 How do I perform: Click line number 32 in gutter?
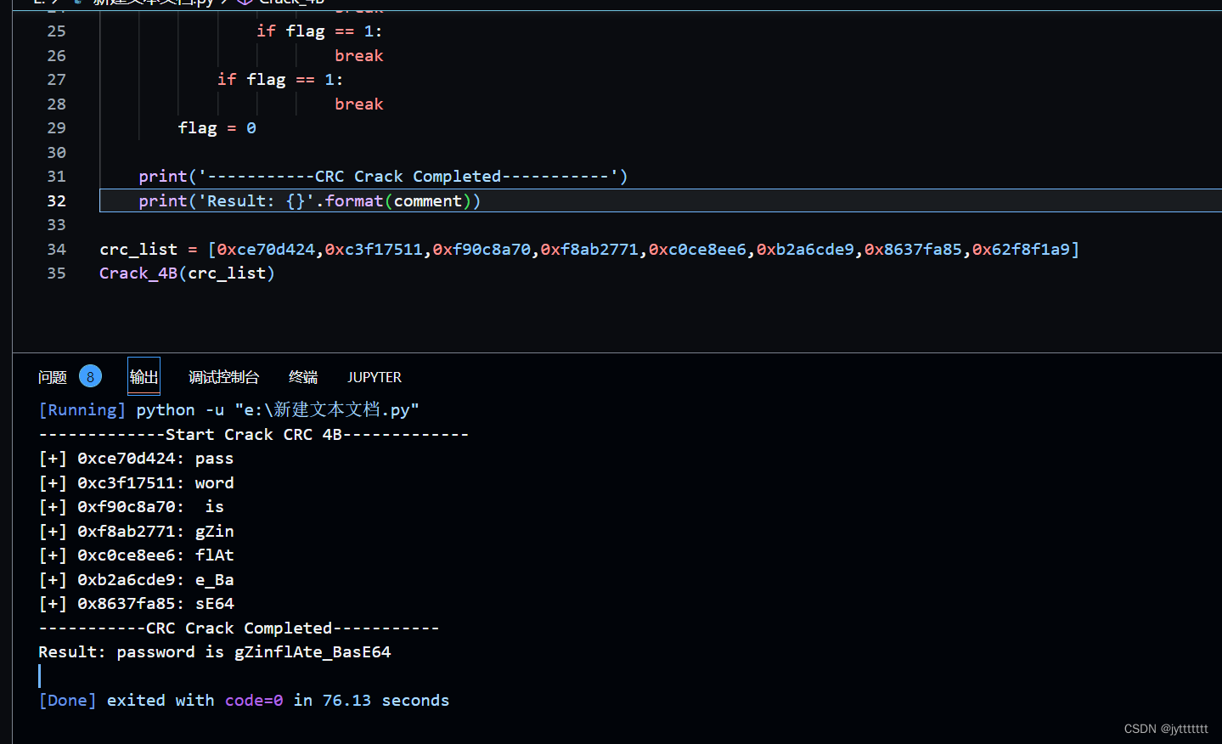point(56,200)
